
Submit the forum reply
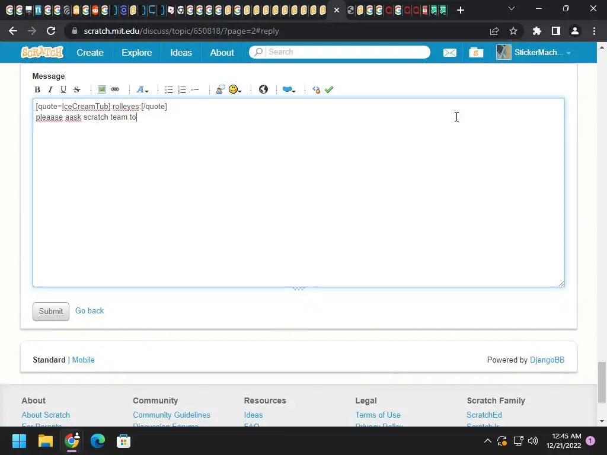(x=51, y=312)
